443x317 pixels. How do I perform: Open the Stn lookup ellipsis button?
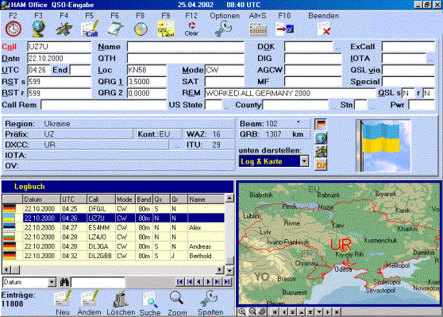point(372,106)
